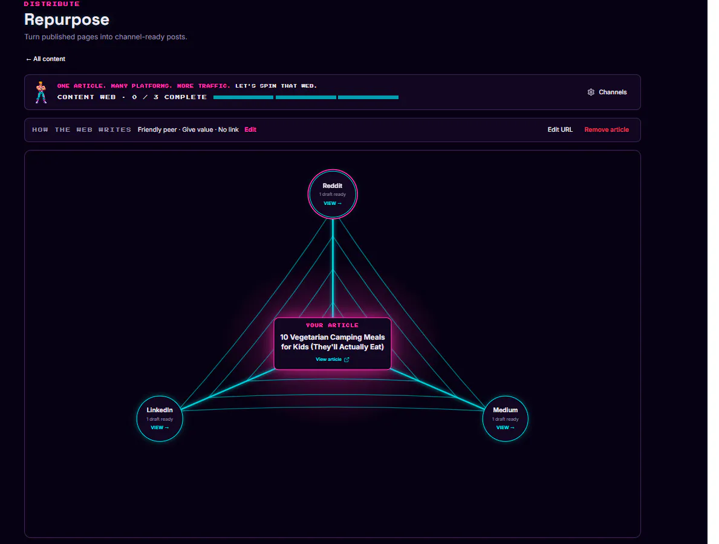The height and width of the screenshot is (544, 719).
Task: Click the Repurpose page heading
Action: (67, 20)
